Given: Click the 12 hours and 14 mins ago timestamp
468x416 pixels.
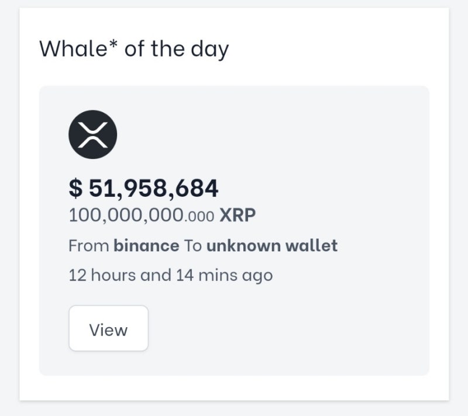Looking at the screenshot, I should click(171, 275).
